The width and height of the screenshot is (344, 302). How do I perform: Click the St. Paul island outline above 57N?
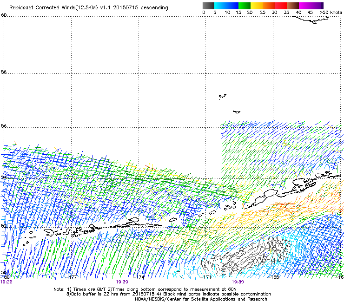click(x=223, y=96)
